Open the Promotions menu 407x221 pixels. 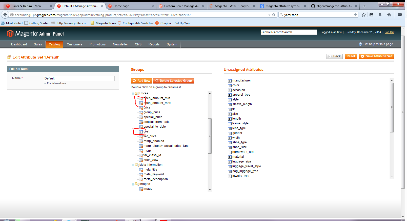pos(98,44)
